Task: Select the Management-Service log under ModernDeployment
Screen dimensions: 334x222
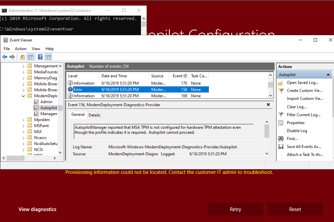Action: coord(49,114)
